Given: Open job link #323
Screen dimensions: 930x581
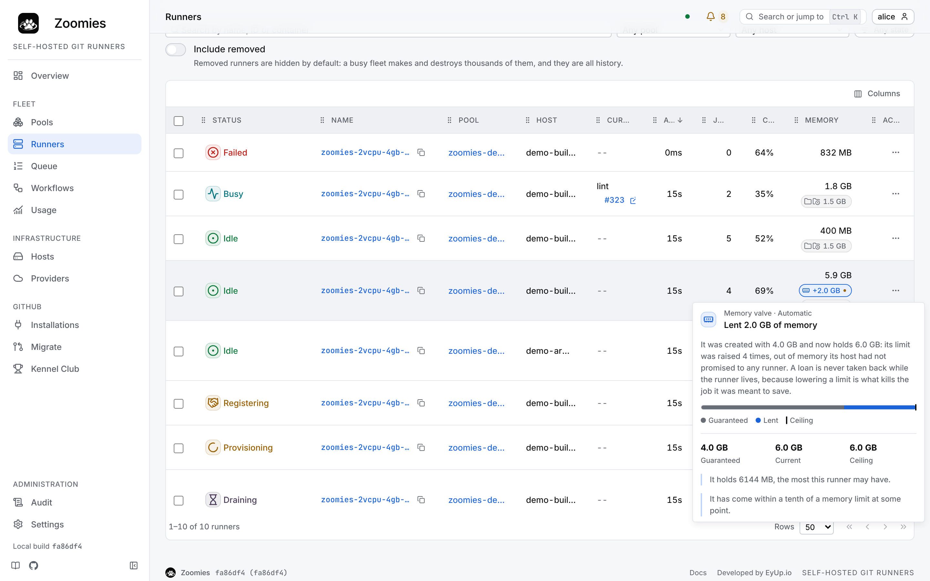Looking at the screenshot, I should tap(614, 200).
